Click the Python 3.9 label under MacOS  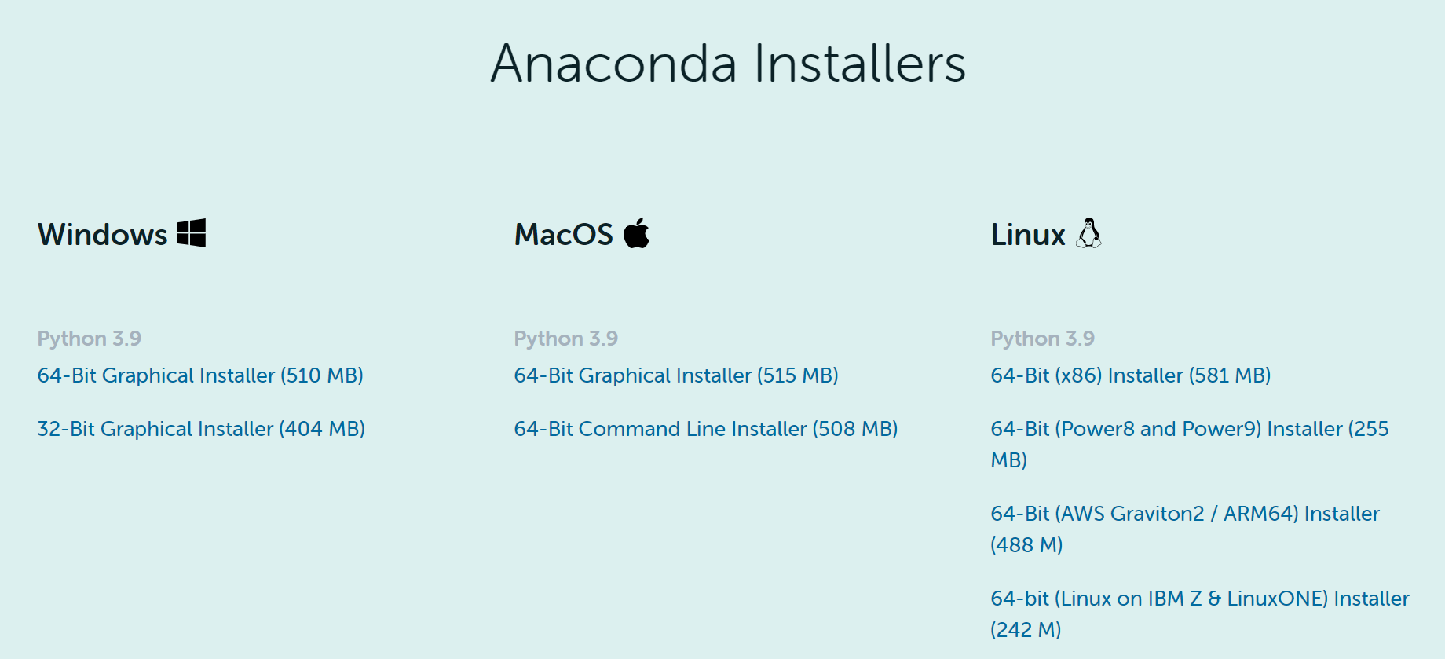566,339
